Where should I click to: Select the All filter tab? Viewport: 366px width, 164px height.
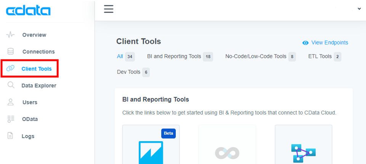[x=120, y=56]
